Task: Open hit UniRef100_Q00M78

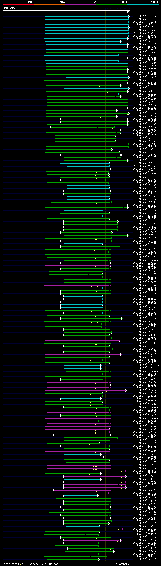Action: click(x=144, y=235)
